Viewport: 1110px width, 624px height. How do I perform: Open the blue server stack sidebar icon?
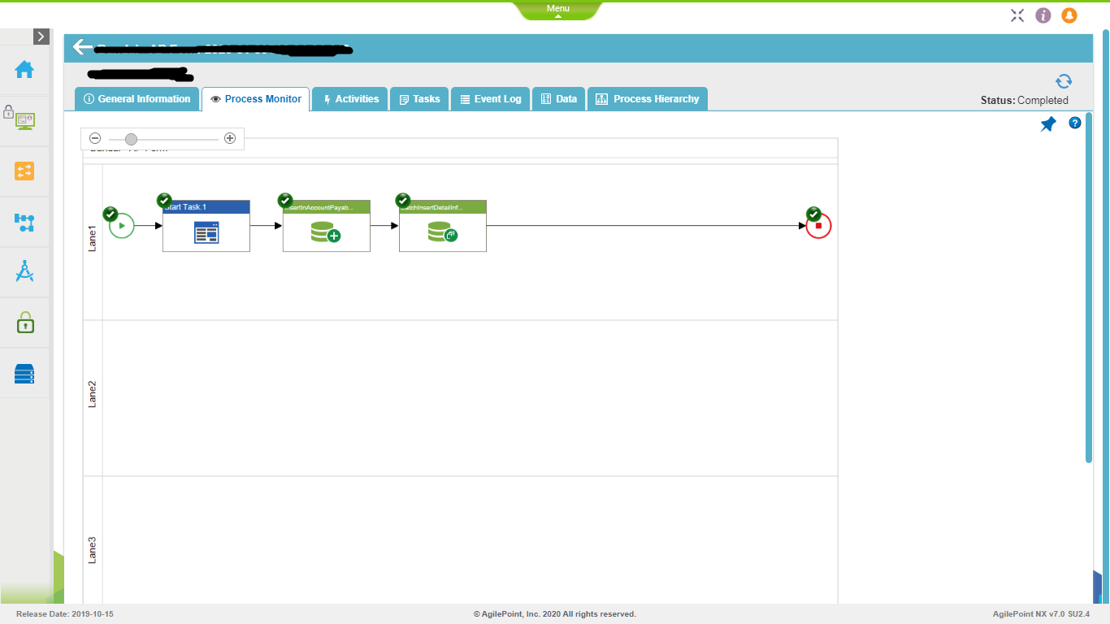[x=24, y=374]
